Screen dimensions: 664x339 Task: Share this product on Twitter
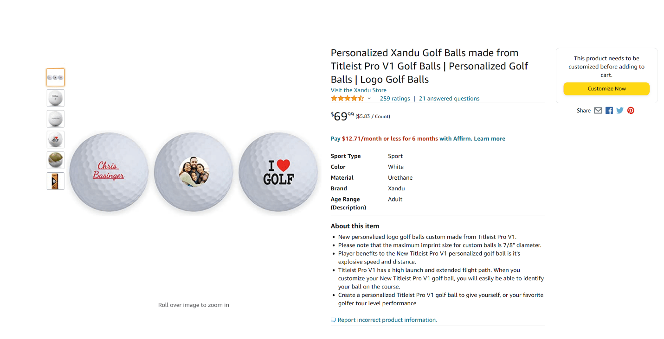pos(620,111)
